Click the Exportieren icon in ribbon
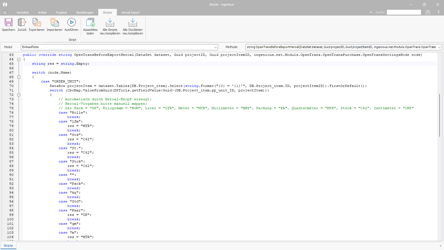This screenshot has height=250, width=444. point(37,22)
